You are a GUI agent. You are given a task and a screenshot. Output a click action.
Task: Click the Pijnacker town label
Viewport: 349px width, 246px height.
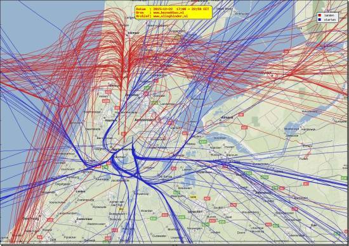coord(70,237)
